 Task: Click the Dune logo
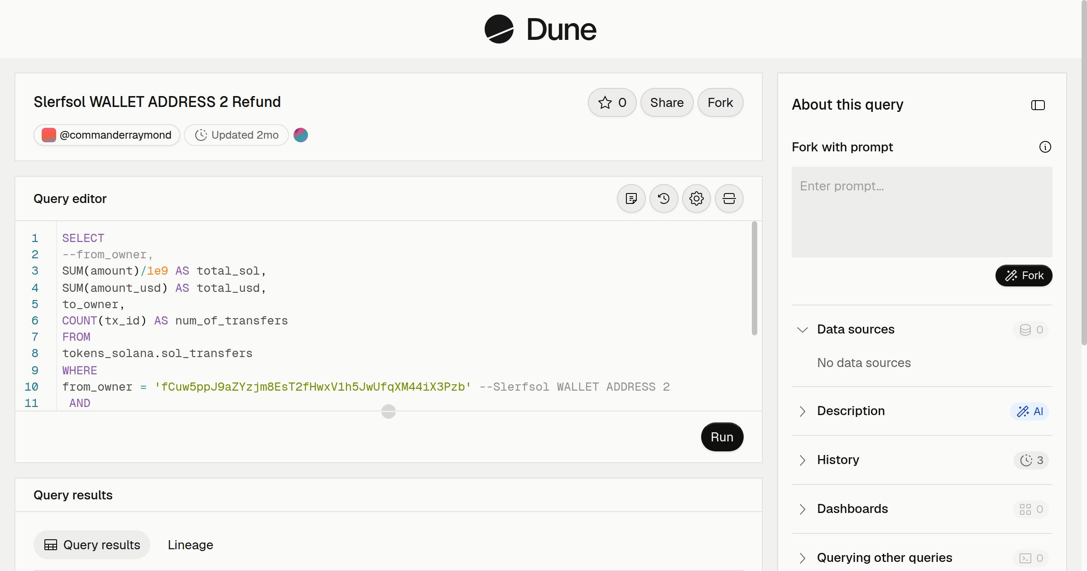tap(540, 29)
